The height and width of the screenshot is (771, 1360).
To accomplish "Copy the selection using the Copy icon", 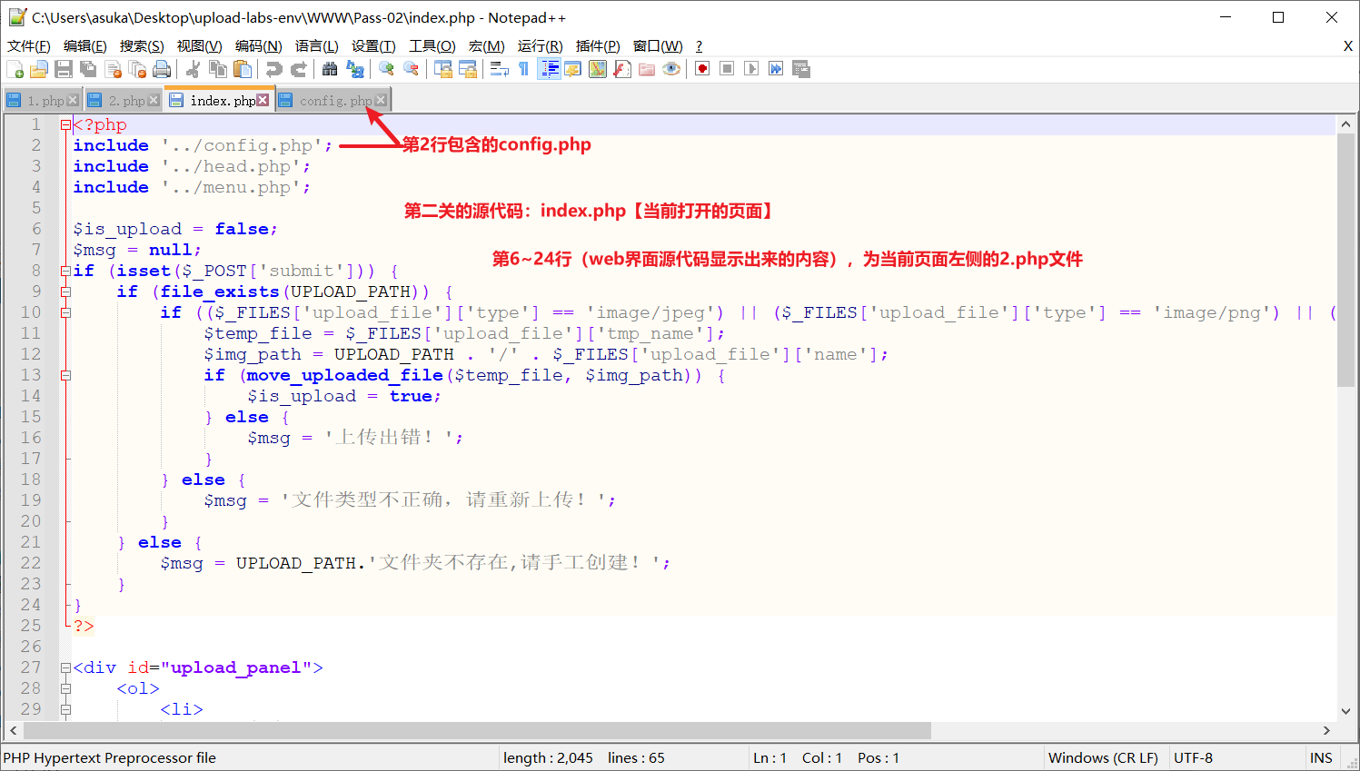I will pyautogui.click(x=218, y=69).
